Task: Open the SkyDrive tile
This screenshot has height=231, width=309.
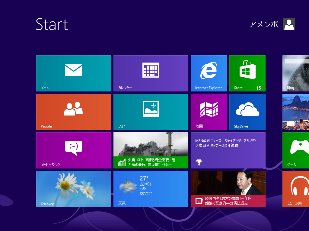Action: pos(247,112)
